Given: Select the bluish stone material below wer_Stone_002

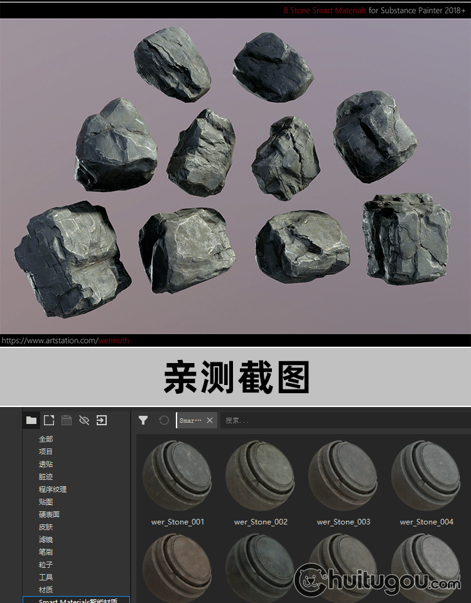Looking at the screenshot, I should pos(260,568).
